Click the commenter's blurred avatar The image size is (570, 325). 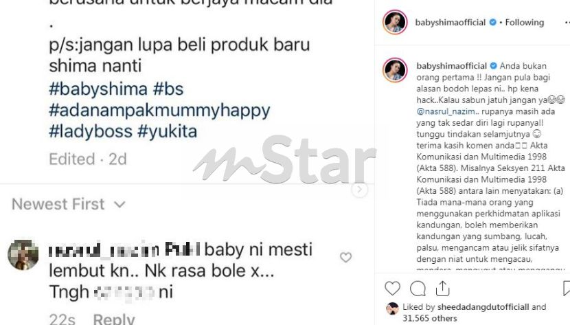[x=23, y=255]
